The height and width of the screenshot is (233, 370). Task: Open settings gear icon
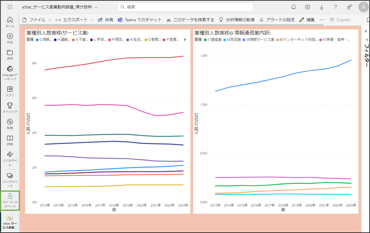click(307, 7)
